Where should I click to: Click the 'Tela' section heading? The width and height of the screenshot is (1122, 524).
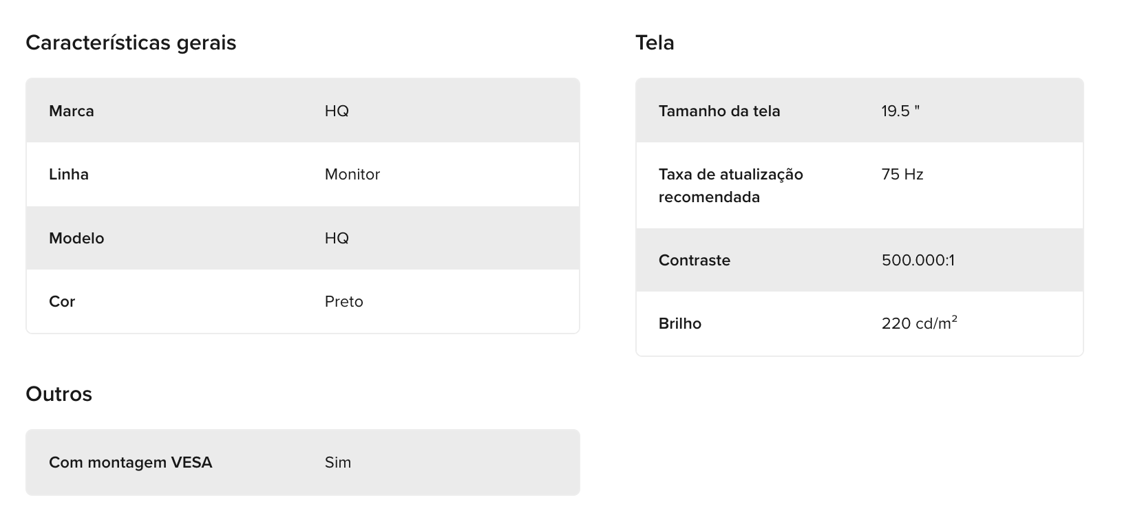[x=655, y=43]
